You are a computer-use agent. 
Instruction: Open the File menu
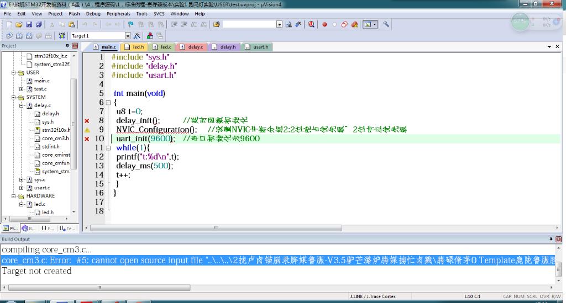[7, 14]
